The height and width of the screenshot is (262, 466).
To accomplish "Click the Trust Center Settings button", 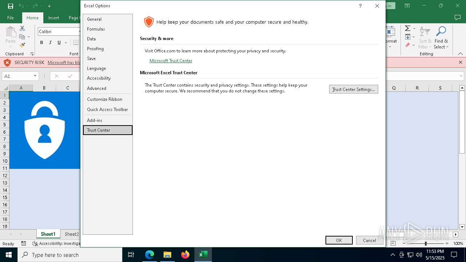I will tap(354, 89).
